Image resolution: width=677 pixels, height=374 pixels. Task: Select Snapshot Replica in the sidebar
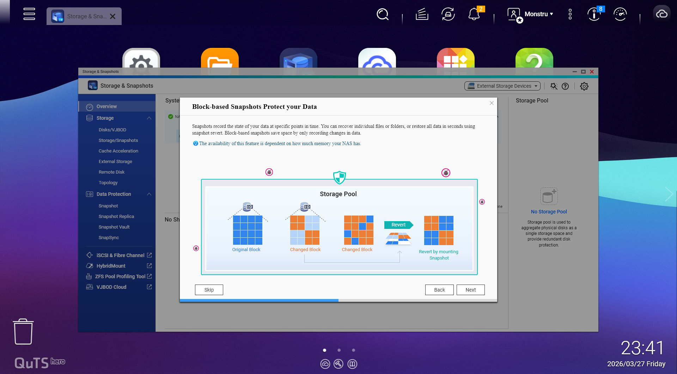coord(116,217)
